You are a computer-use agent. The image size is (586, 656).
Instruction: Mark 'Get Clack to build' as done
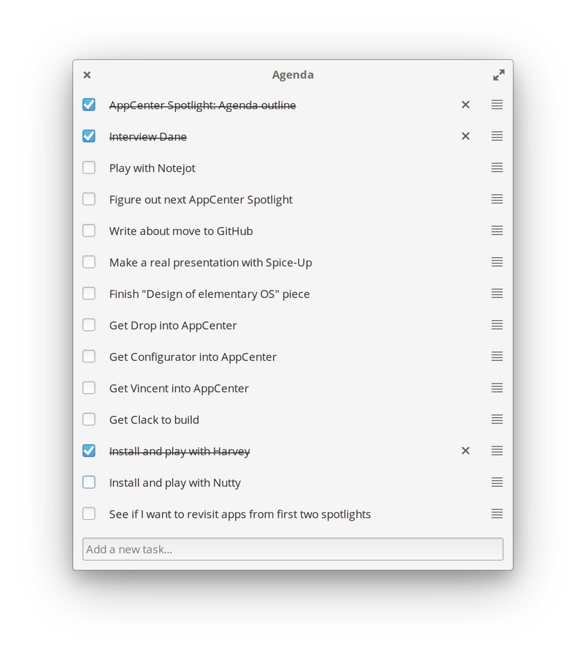(89, 420)
